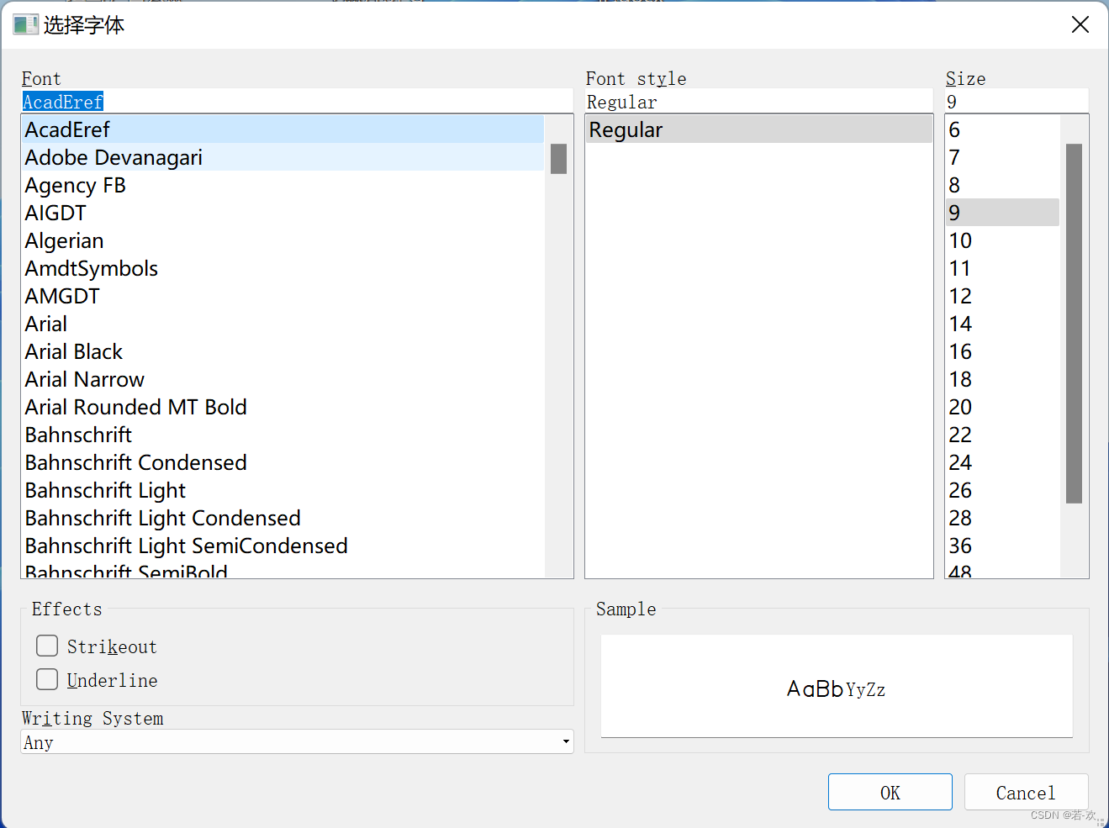The image size is (1109, 828).
Task: Open the Writing System dropdown
Action: pyautogui.click(x=297, y=741)
